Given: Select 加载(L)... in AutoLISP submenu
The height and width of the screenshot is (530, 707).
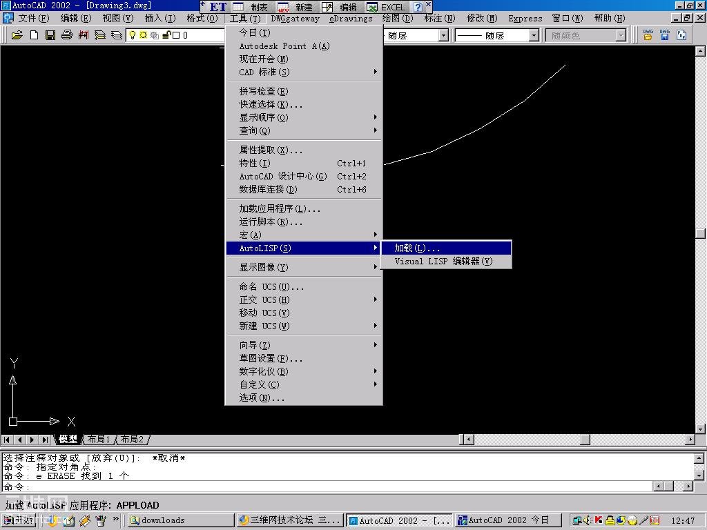Looking at the screenshot, I should (447, 248).
